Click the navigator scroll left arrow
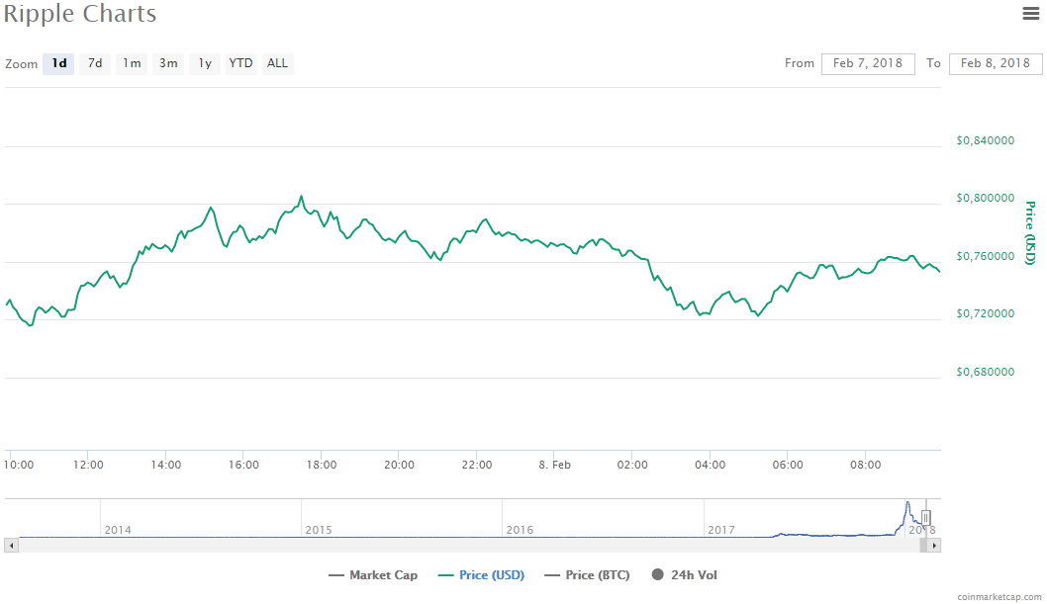This screenshot has height=604, width=1047. pos(11,546)
